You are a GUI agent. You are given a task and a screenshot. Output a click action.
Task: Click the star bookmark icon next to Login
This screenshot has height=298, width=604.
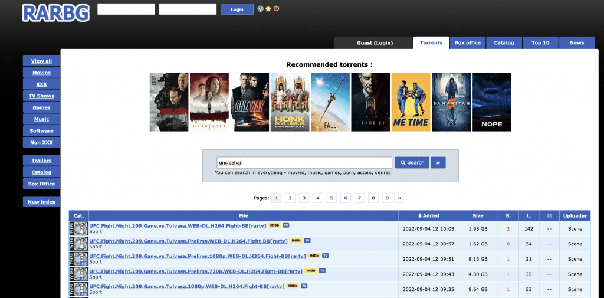click(268, 9)
